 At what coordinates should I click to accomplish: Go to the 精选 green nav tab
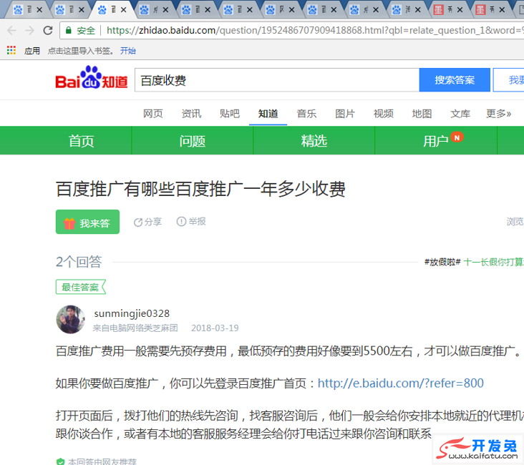pos(314,141)
